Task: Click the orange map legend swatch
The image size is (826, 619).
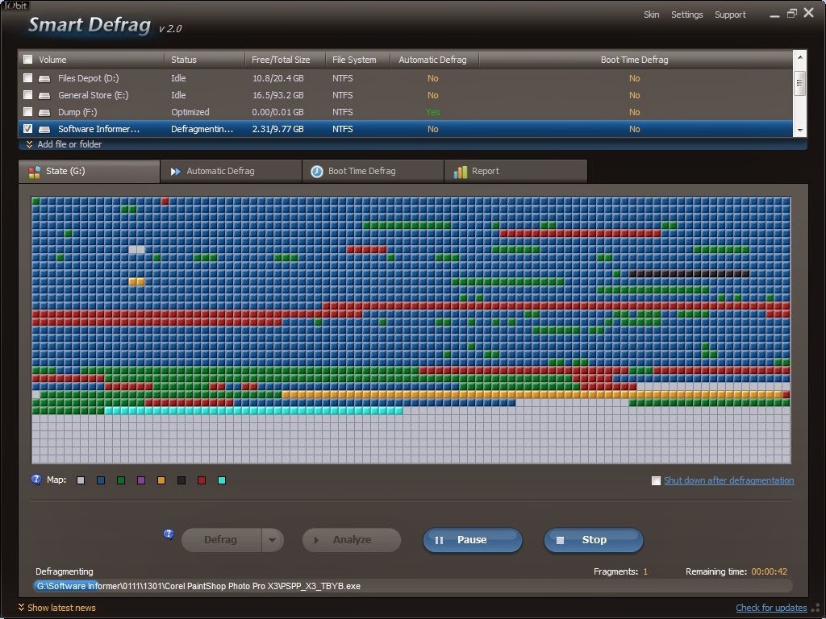Action: coord(161,480)
